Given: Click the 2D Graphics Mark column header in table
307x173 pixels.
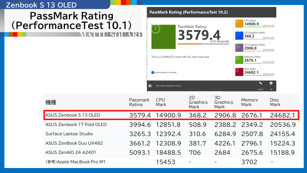Looking at the screenshot, I should 198,102.
